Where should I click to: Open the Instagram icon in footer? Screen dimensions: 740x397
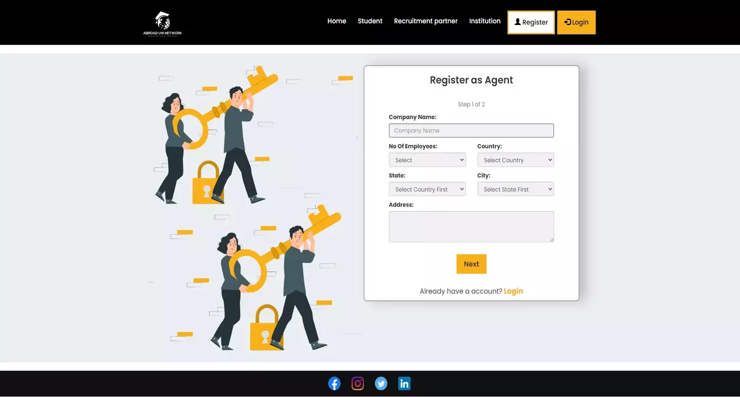coord(358,384)
